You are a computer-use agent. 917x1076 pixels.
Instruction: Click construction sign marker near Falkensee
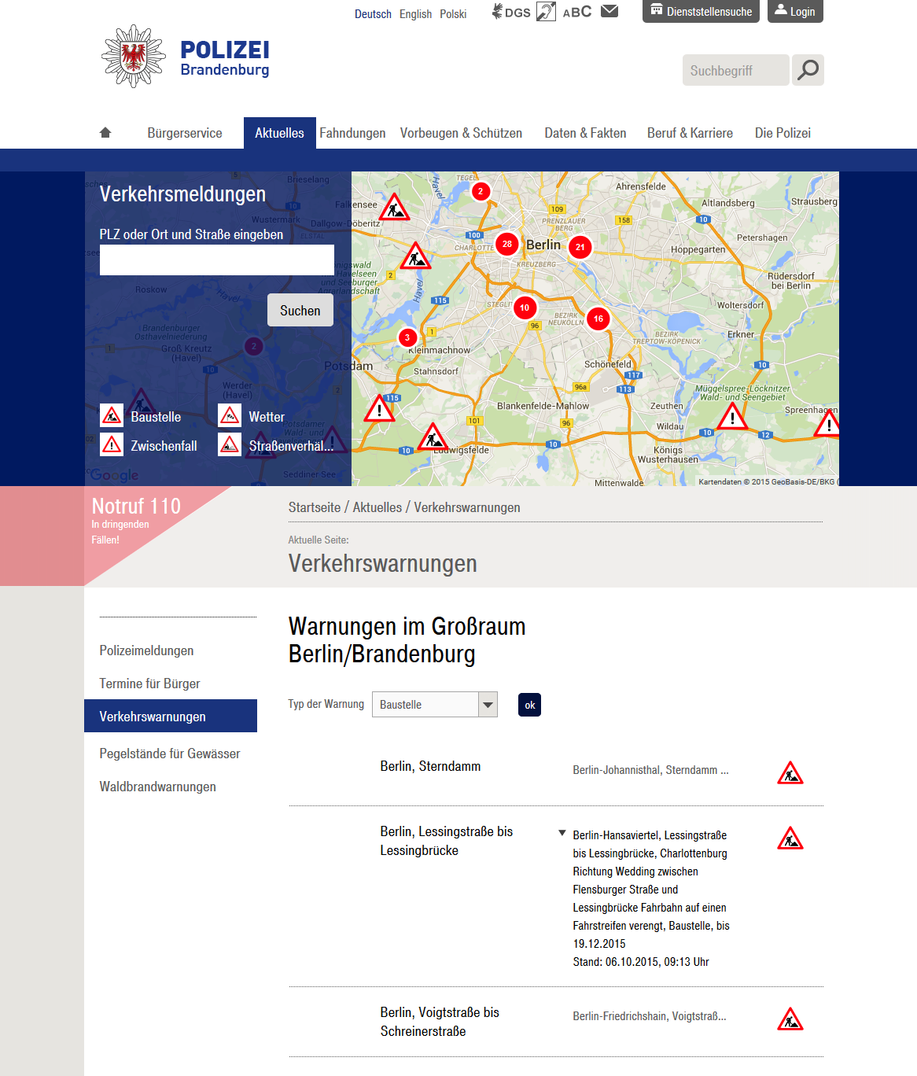[x=394, y=207]
